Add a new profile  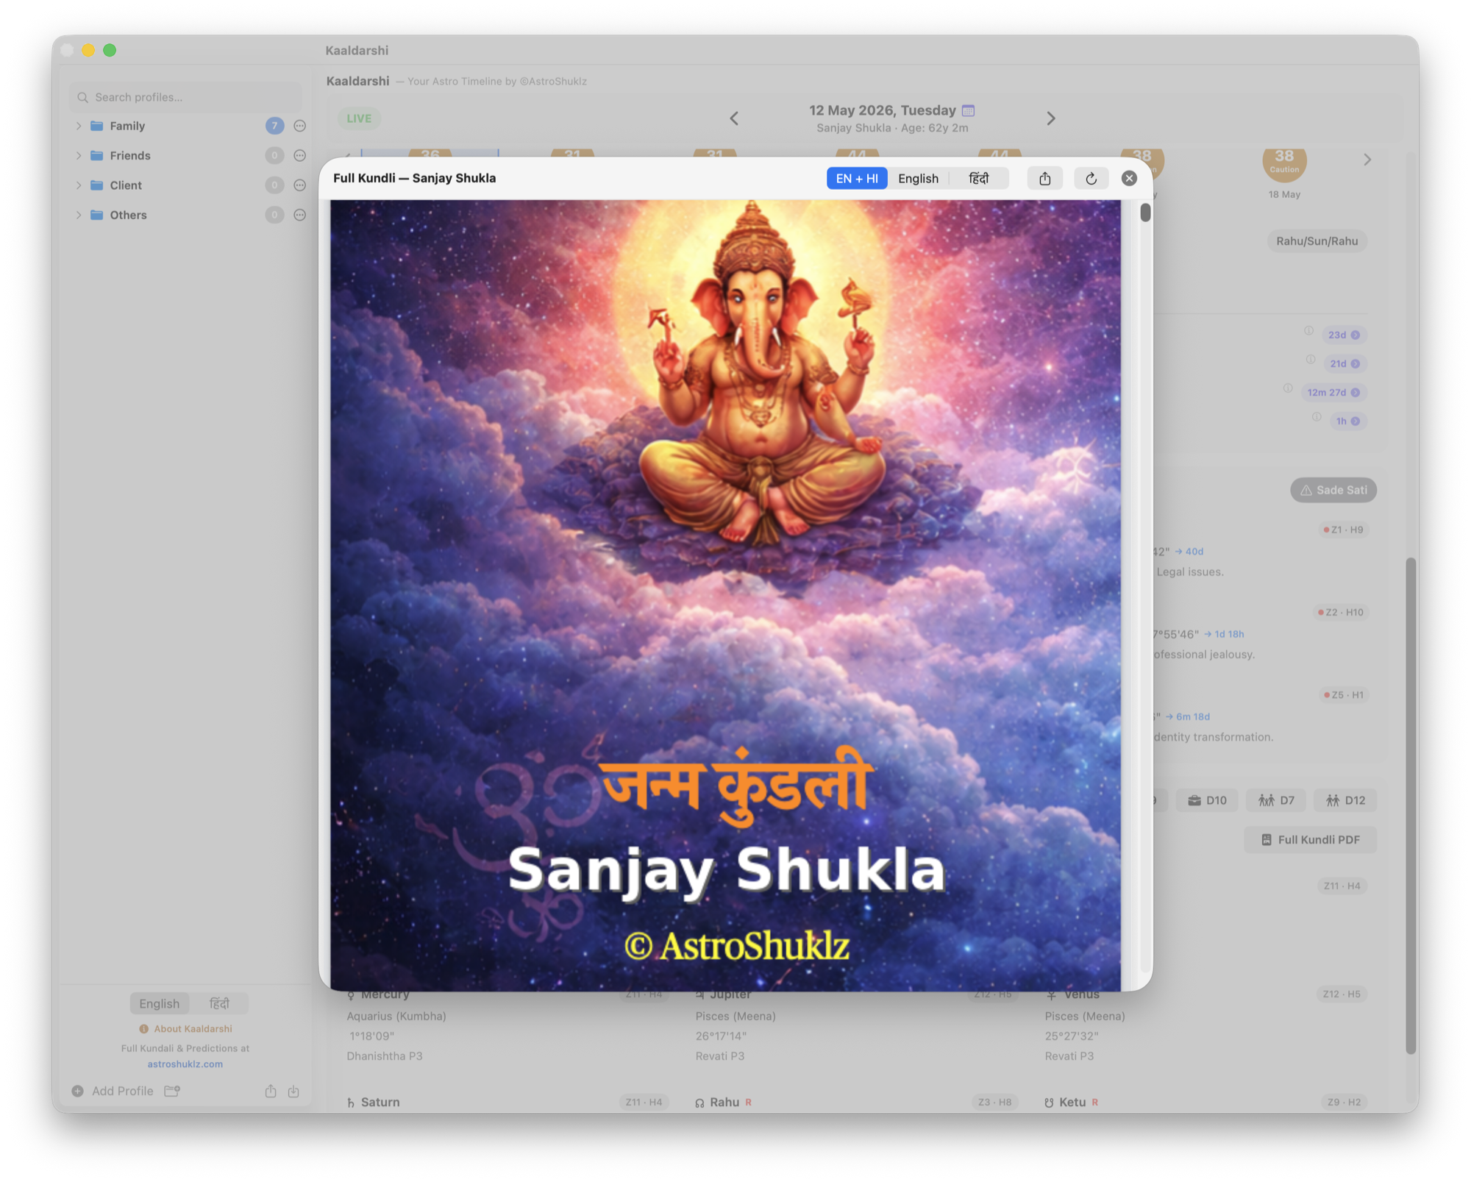click(113, 1091)
